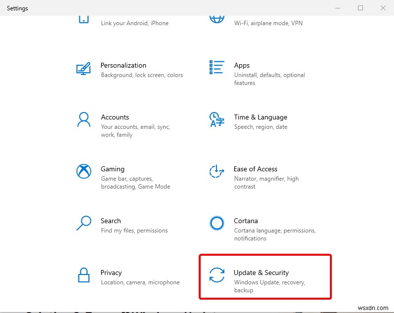Open the Personalization paintbrush icon
Screen dimensions: 394x313
point(83,69)
